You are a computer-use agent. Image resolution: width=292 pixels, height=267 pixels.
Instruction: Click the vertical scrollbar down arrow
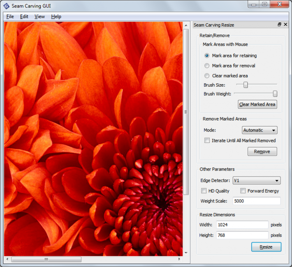tap(186, 253)
